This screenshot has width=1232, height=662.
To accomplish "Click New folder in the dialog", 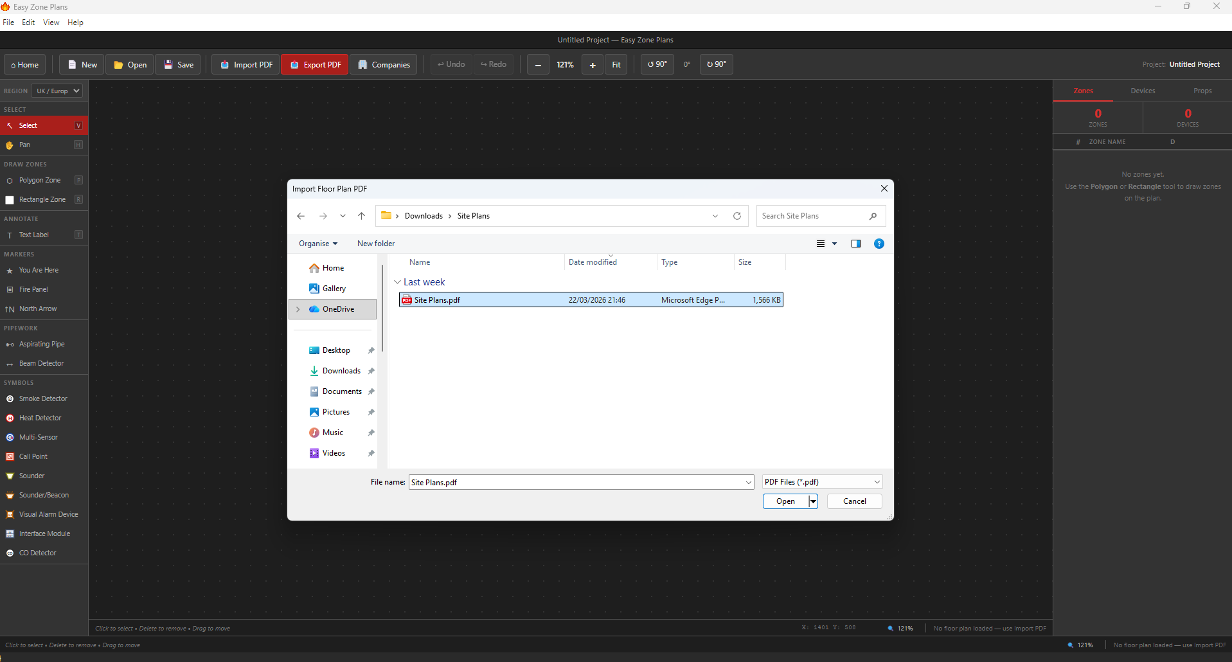I will (x=376, y=244).
